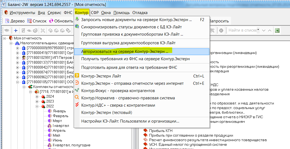The width and height of the screenshot is (290, 149).
Task: Click the arrows-and-boxes icon left of the target circle icon
Action: pos(212,31)
